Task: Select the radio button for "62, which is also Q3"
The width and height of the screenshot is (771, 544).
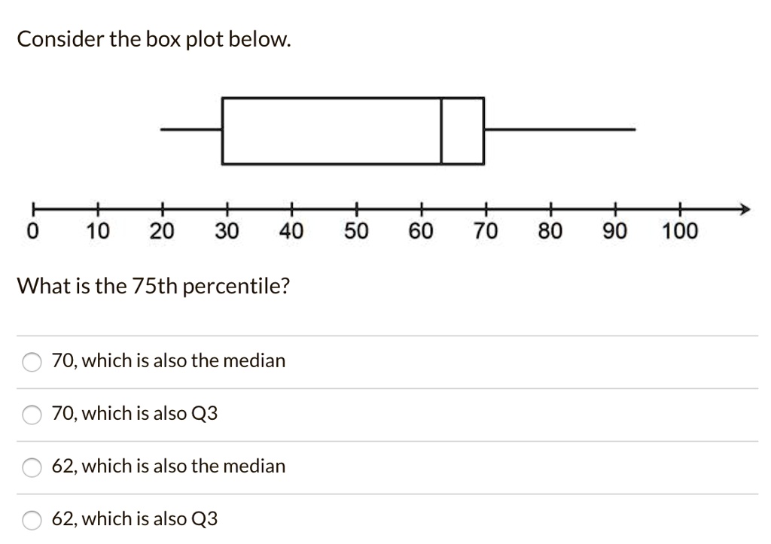Action: click(32, 519)
